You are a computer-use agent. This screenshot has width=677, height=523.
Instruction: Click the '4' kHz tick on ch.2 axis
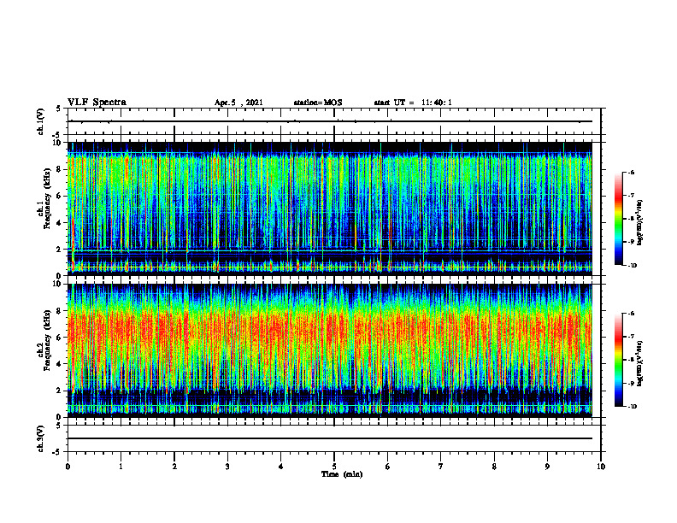tap(59, 364)
